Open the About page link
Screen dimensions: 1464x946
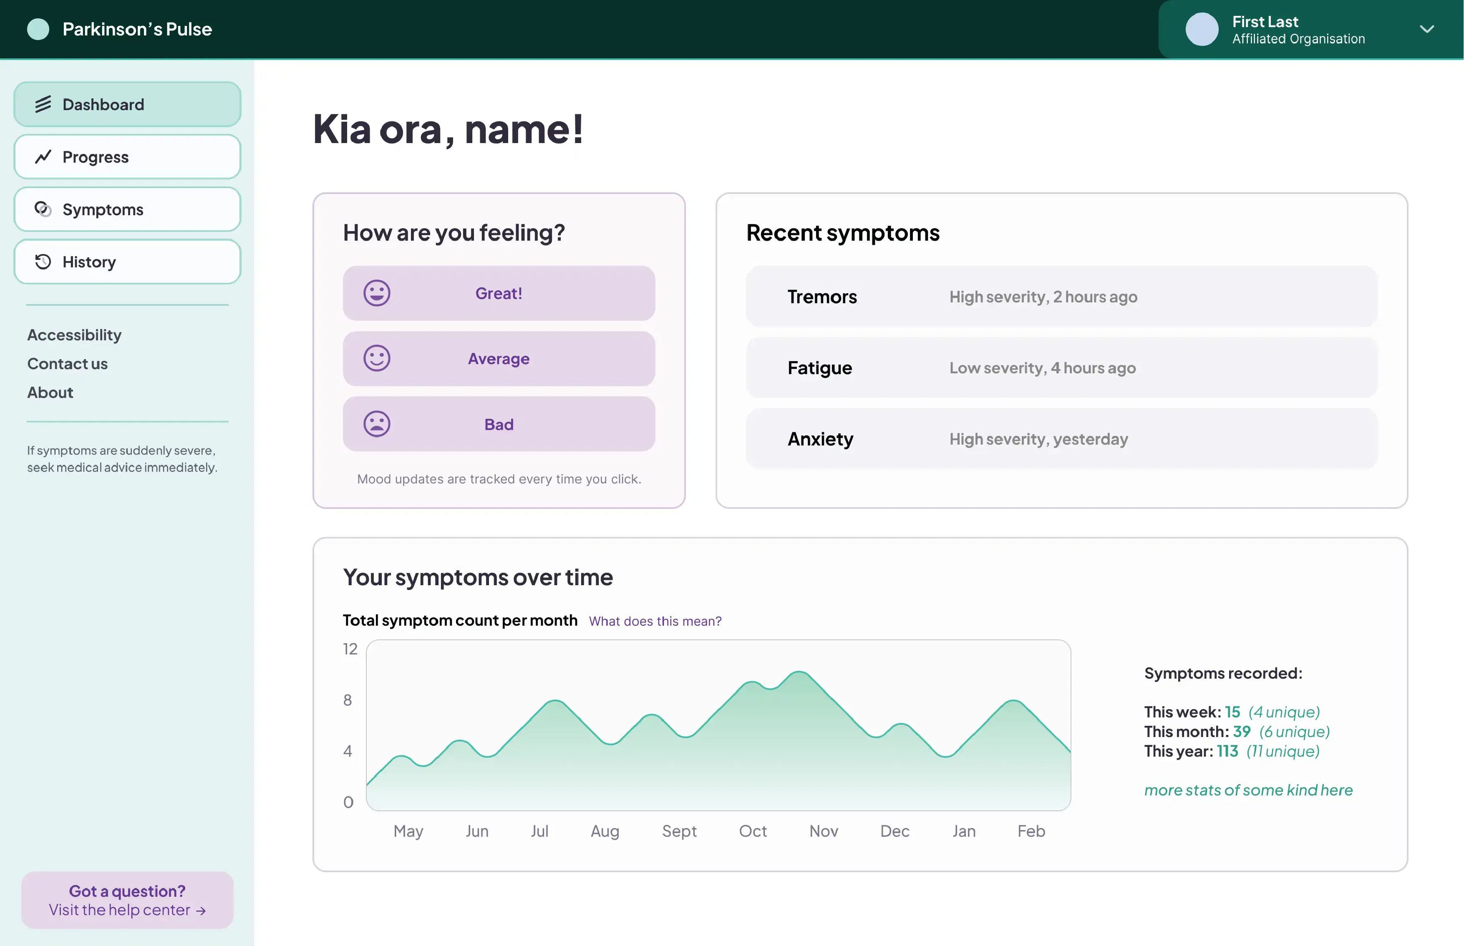49,391
